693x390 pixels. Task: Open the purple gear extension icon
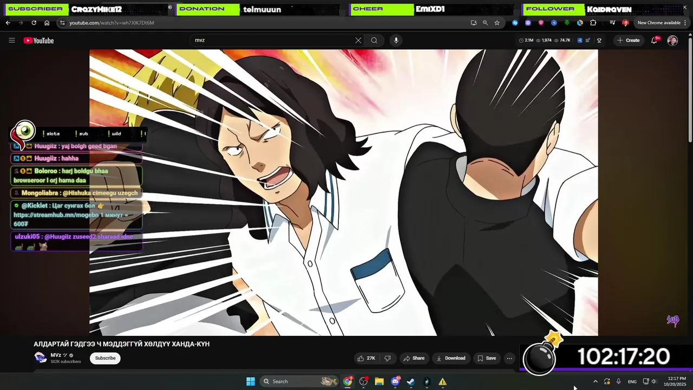(528, 23)
